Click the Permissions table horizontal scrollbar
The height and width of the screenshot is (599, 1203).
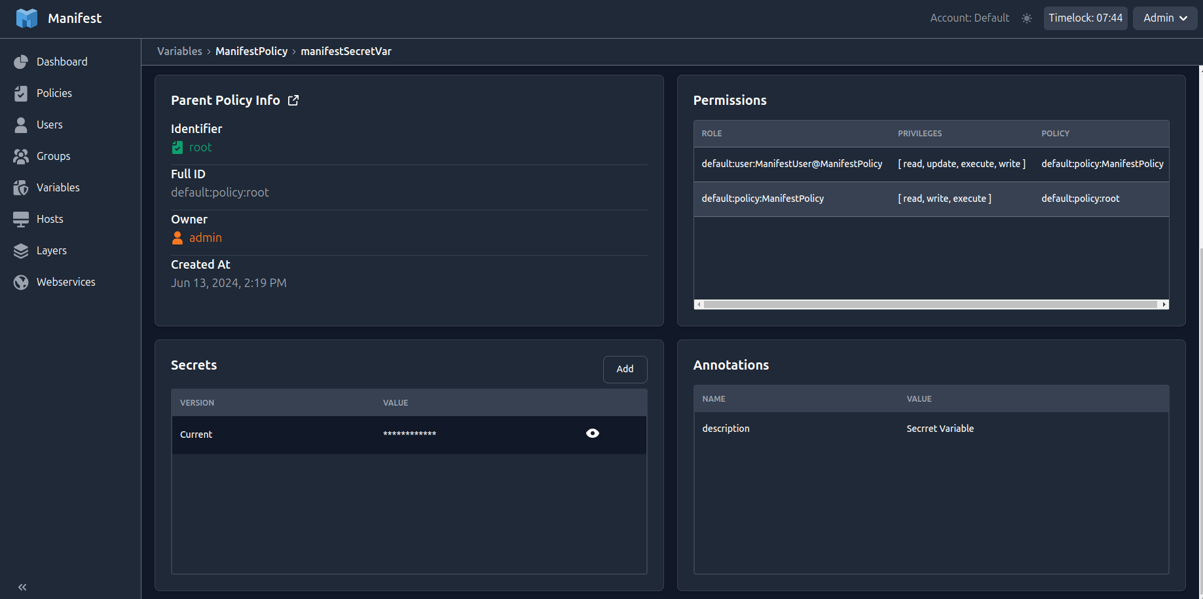931,304
